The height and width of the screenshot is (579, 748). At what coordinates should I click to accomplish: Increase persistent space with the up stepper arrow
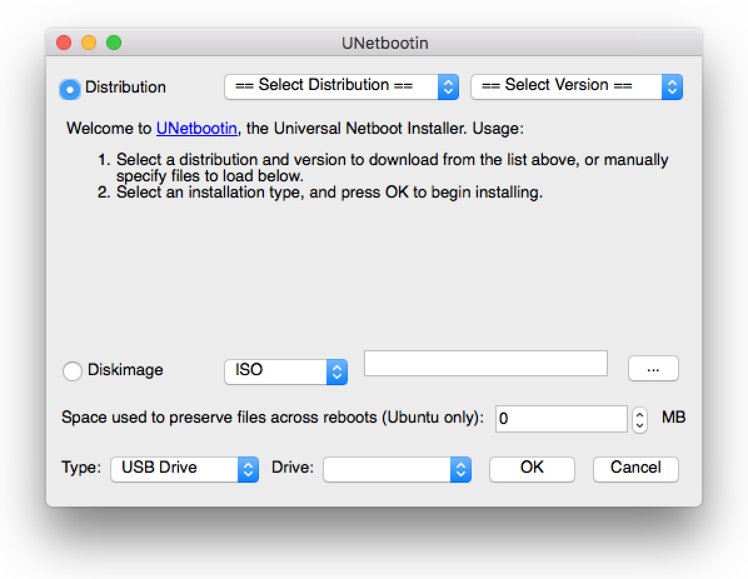tap(640, 413)
